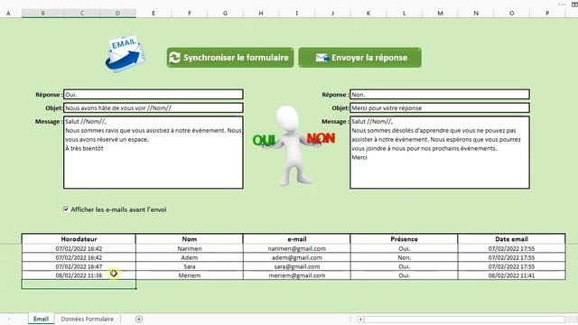This screenshot has width=578, height=325.
Task: Click the OUI/NON figure illustration
Action: click(294, 145)
